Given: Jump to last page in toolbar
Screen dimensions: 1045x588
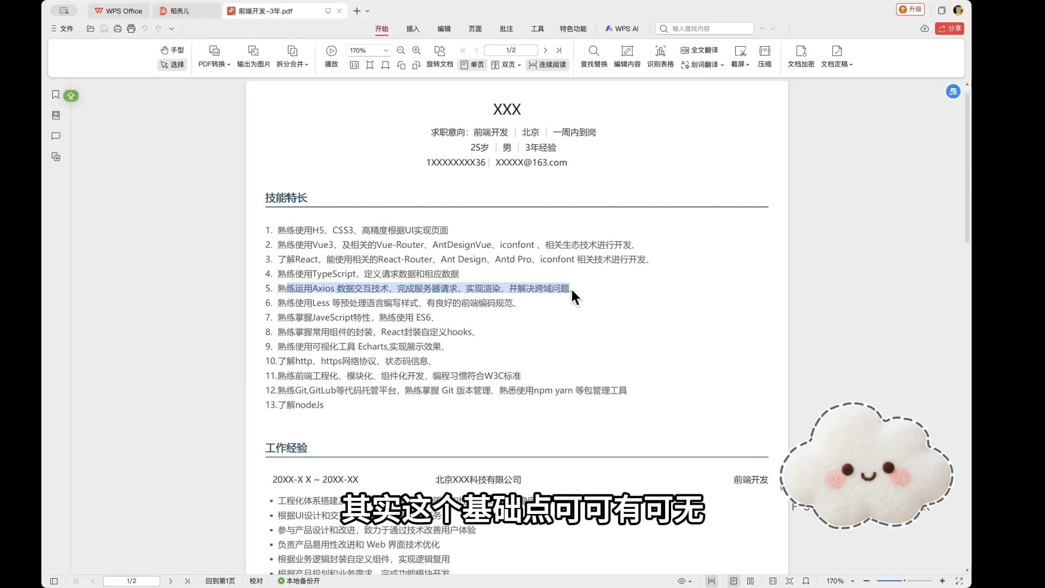Looking at the screenshot, I should point(559,51).
